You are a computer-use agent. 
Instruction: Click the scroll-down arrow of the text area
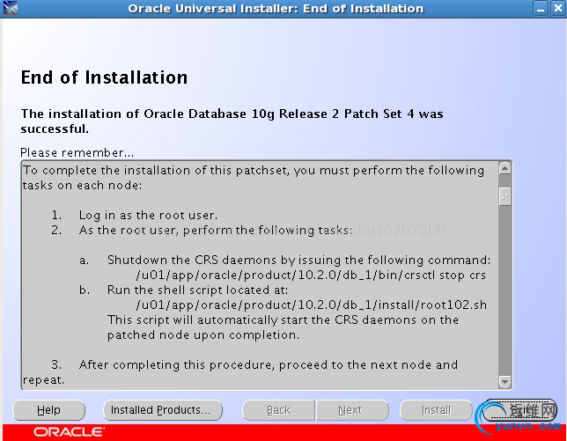[504, 382]
